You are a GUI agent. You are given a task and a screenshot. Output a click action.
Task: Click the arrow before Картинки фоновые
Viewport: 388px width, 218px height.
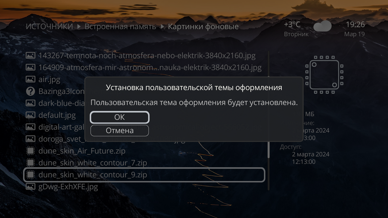coord(162,27)
